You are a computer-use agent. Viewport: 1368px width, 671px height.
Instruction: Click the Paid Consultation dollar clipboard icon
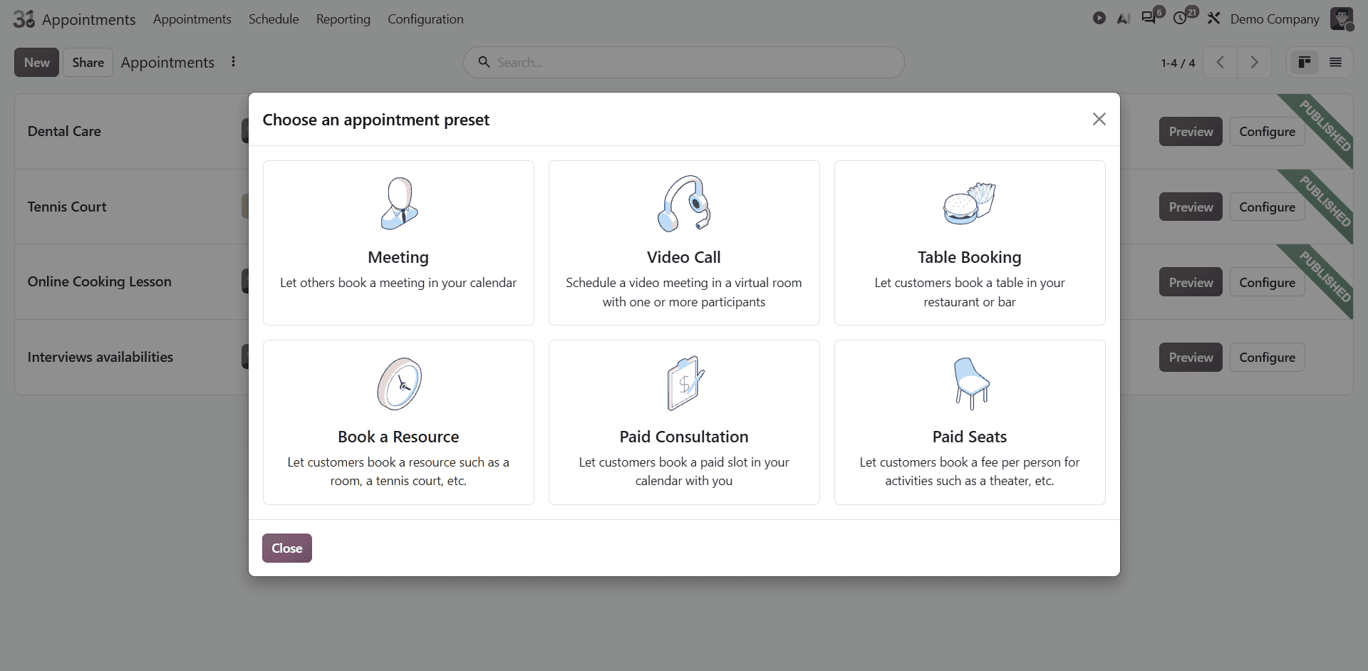[x=685, y=383]
